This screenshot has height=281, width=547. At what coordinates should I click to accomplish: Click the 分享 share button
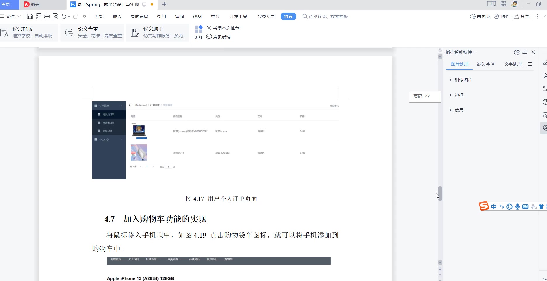pyautogui.click(x=522, y=16)
